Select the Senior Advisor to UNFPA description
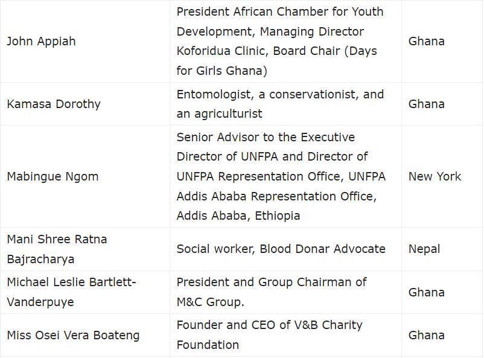This screenshot has width=484, height=358. point(281,176)
